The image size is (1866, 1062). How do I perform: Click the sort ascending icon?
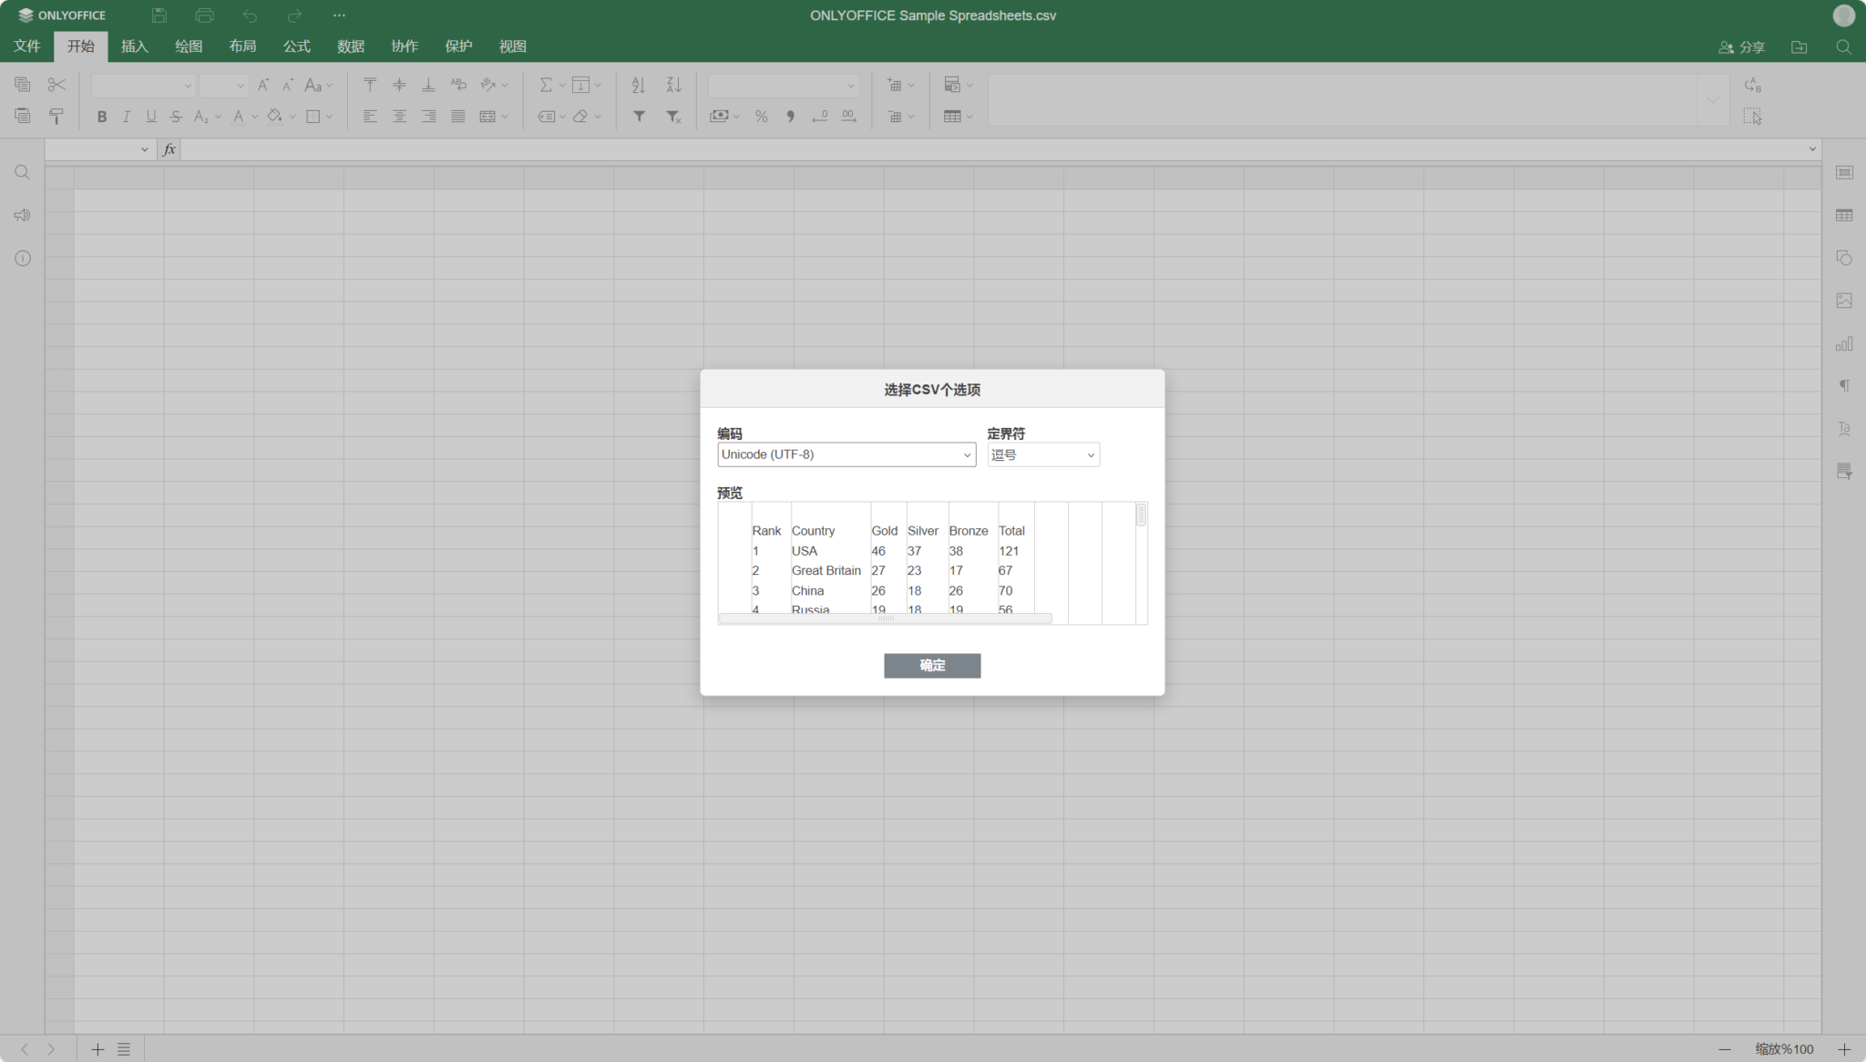pyautogui.click(x=639, y=85)
